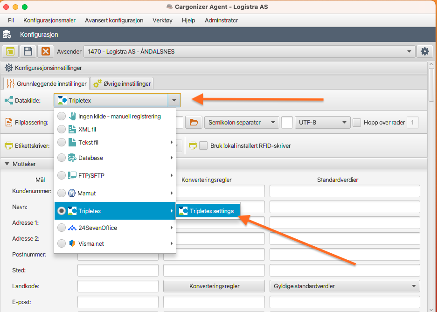Open the UTF-8 encoding dropdown
The height and width of the screenshot is (312, 437).
pos(322,122)
